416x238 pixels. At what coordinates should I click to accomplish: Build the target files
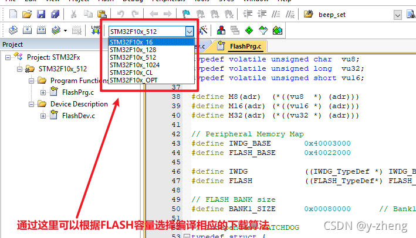click(27, 30)
